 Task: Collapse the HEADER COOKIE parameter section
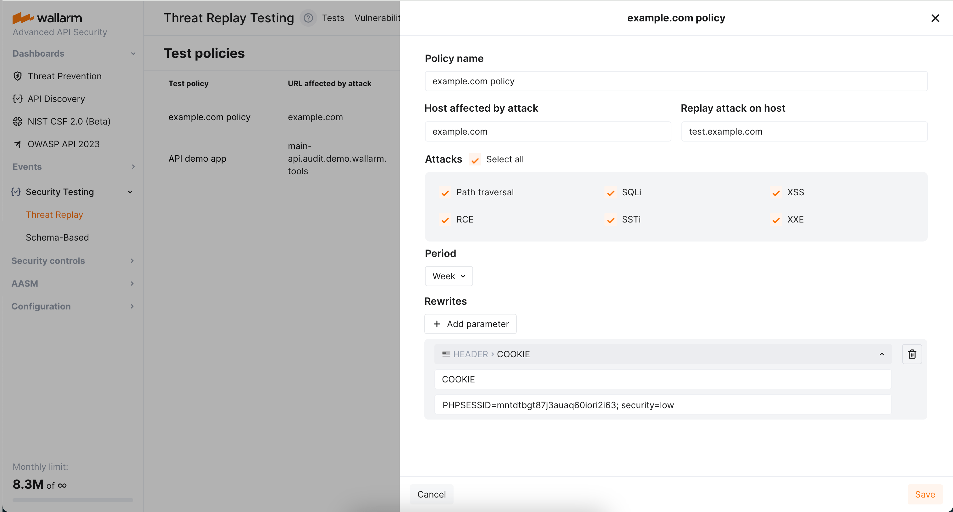[x=882, y=354]
